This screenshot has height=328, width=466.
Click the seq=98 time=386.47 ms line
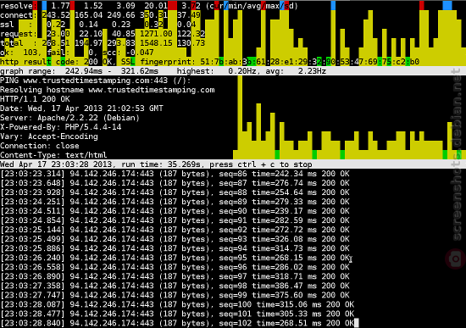tap(175, 286)
